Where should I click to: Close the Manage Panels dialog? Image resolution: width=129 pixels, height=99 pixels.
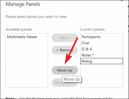tap(122, 1)
